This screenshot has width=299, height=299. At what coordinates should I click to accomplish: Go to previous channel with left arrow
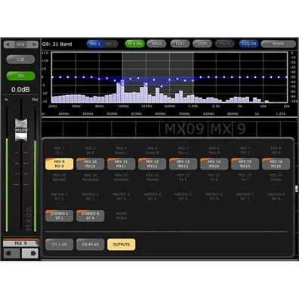(x=12, y=253)
